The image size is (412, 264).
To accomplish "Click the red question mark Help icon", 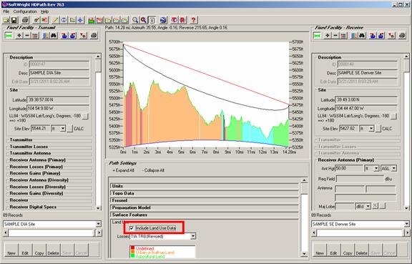I will (193, 20).
